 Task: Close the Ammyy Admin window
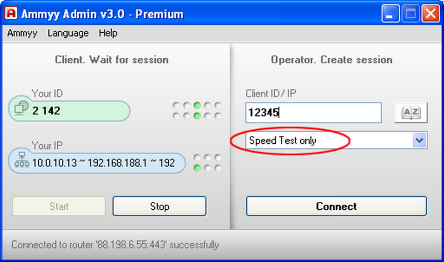pyautogui.click(x=431, y=13)
